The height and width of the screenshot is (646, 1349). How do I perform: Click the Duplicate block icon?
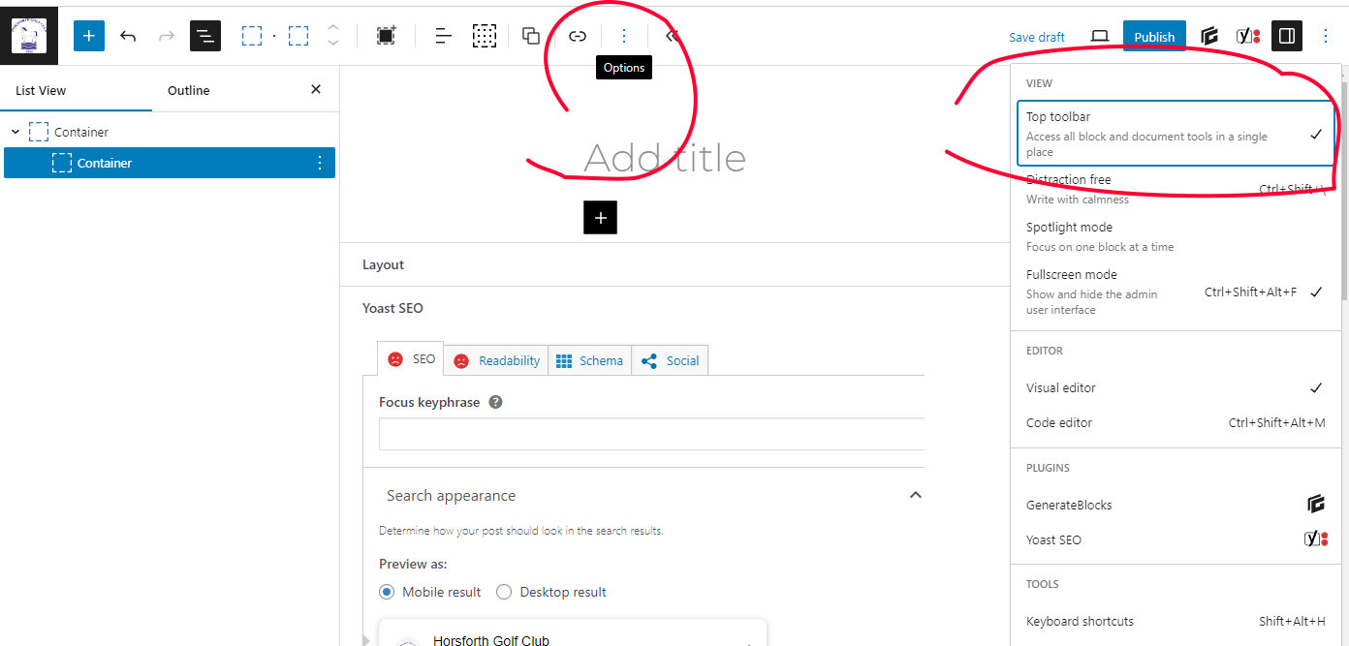click(x=530, y=36)
